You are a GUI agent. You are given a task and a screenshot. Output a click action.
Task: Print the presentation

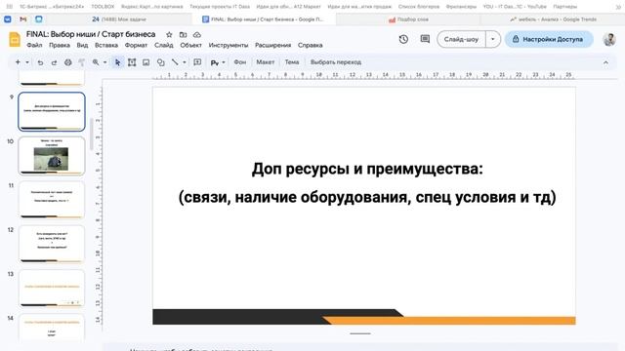click(x=67, y=62)
